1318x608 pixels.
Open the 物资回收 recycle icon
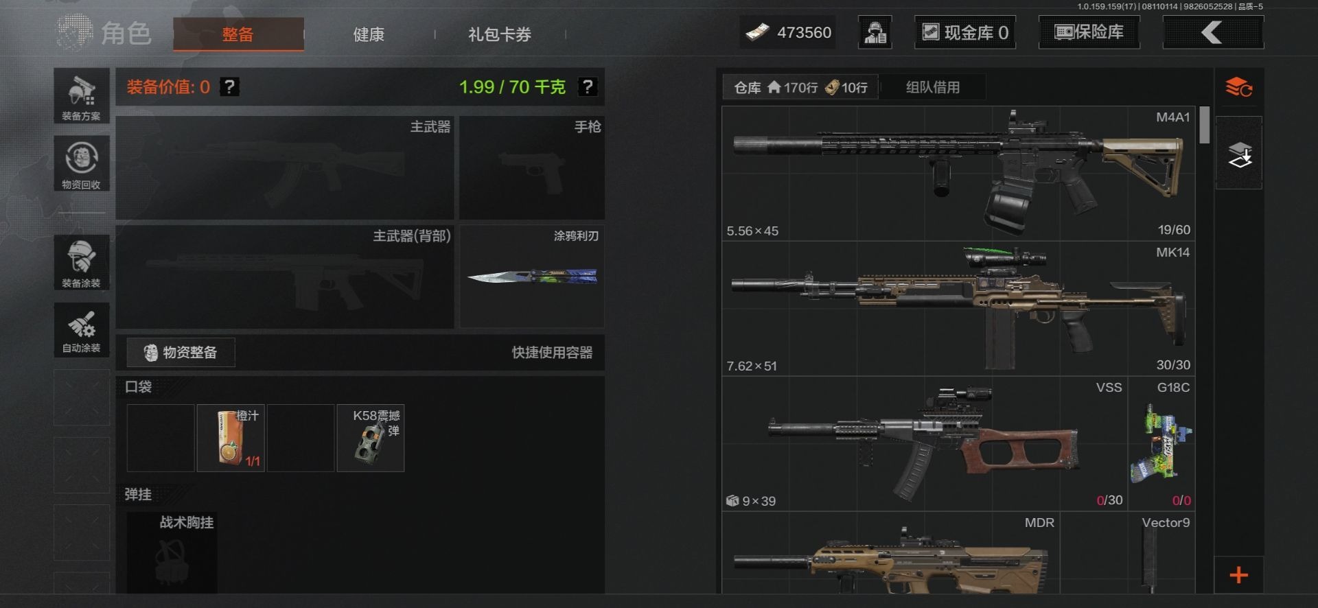click(x=82, y=164)
